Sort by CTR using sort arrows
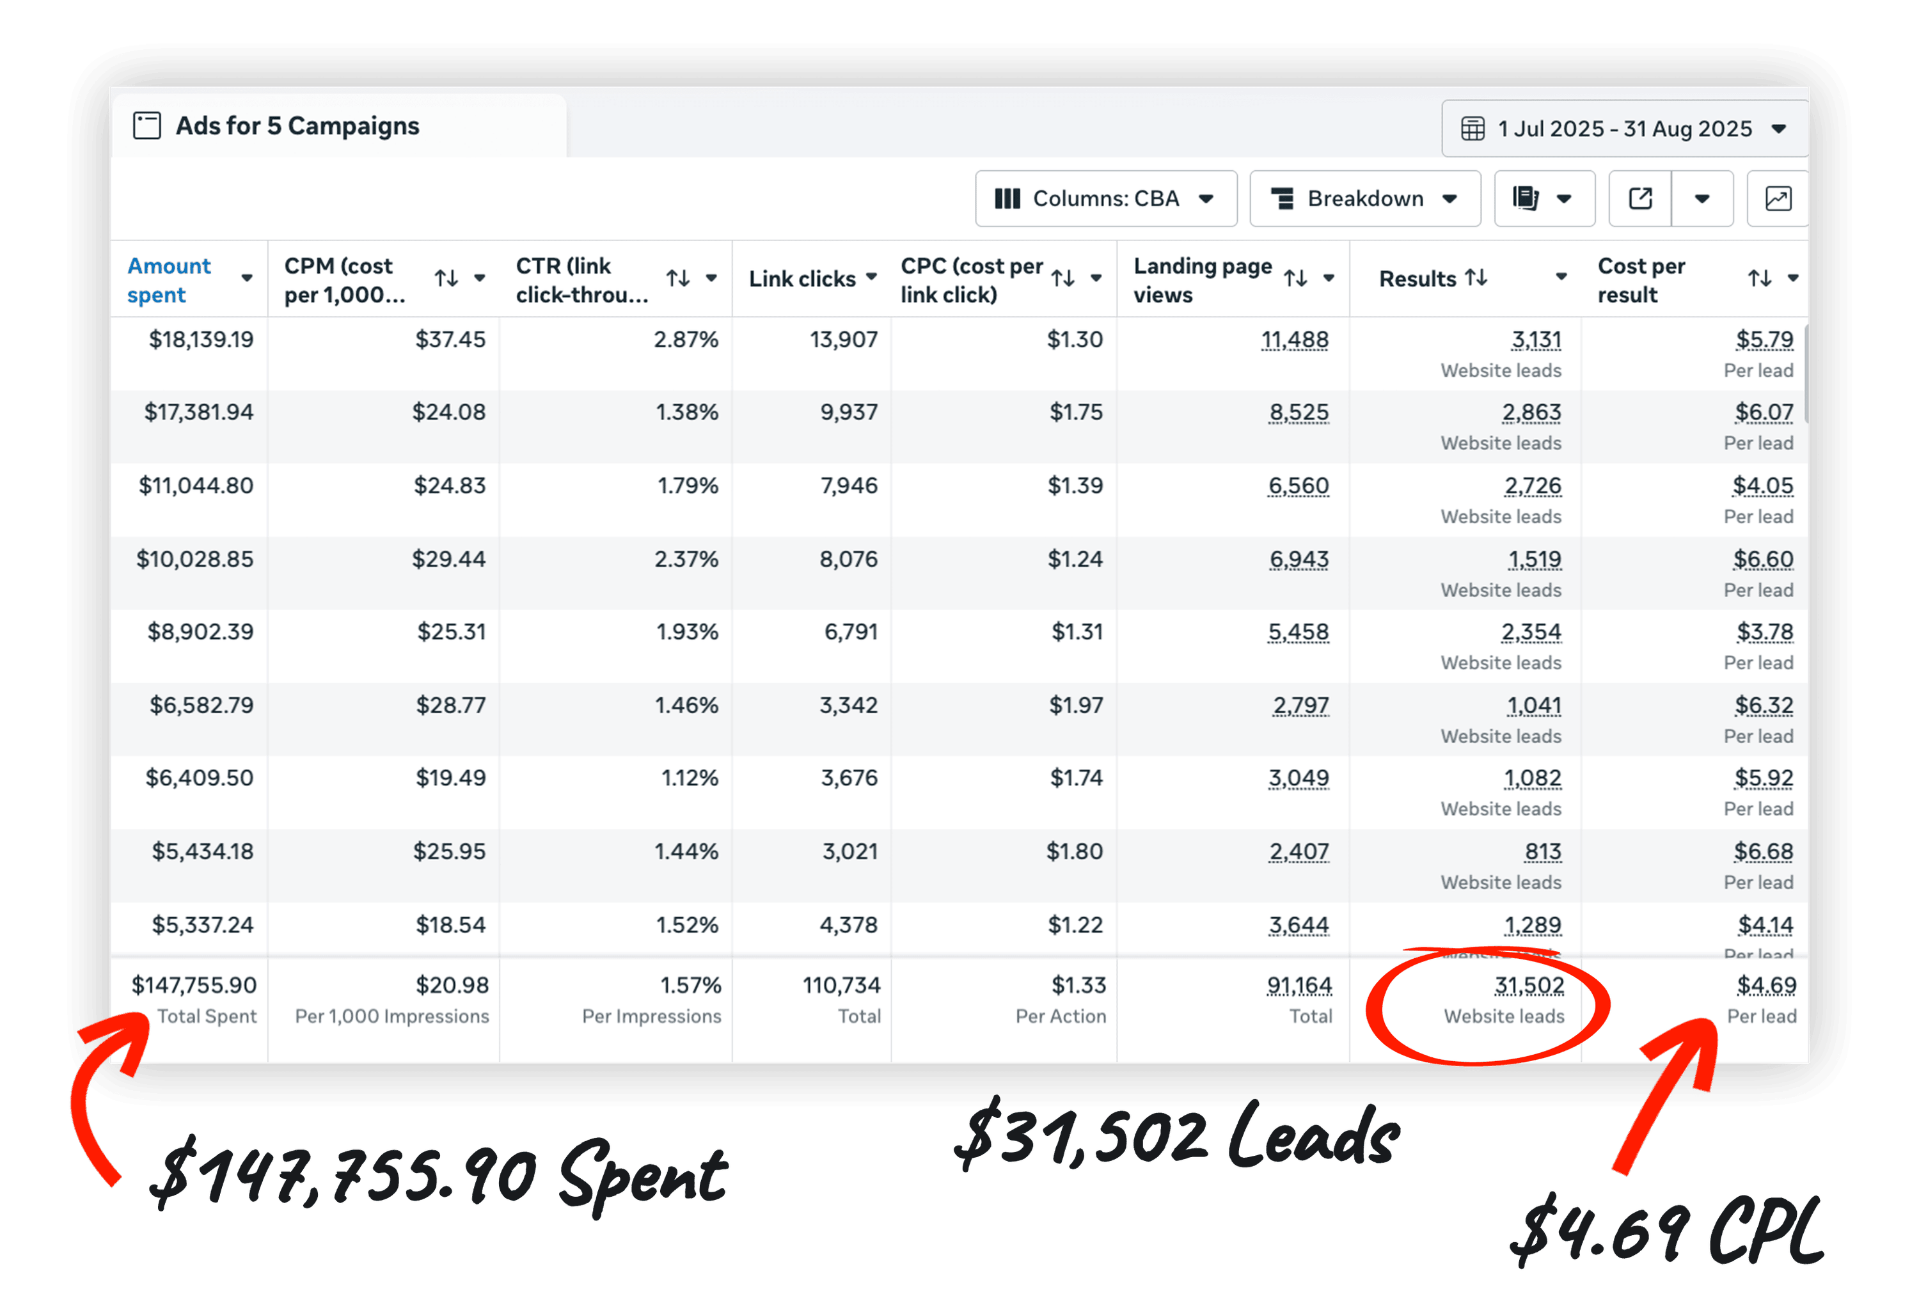 click(x=678, y=278)
